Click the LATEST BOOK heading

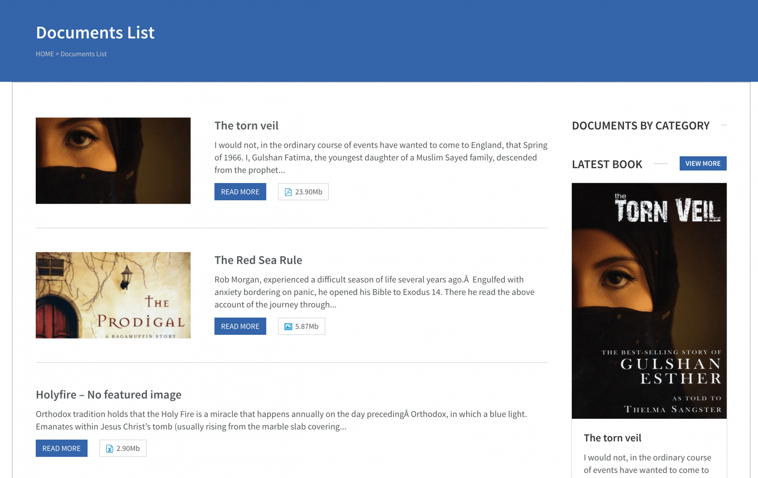coord(607,165)
